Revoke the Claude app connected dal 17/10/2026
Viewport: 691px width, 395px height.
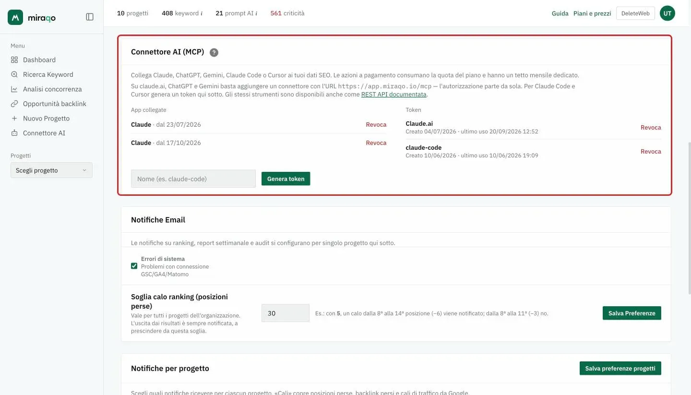[376, 143]
